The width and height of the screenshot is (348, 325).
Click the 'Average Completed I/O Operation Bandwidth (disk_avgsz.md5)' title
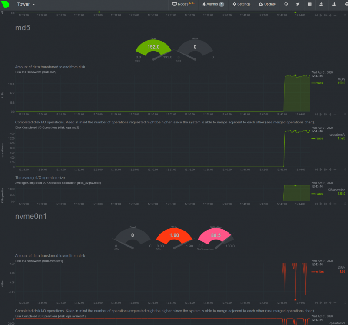click(x=58, y=183)
